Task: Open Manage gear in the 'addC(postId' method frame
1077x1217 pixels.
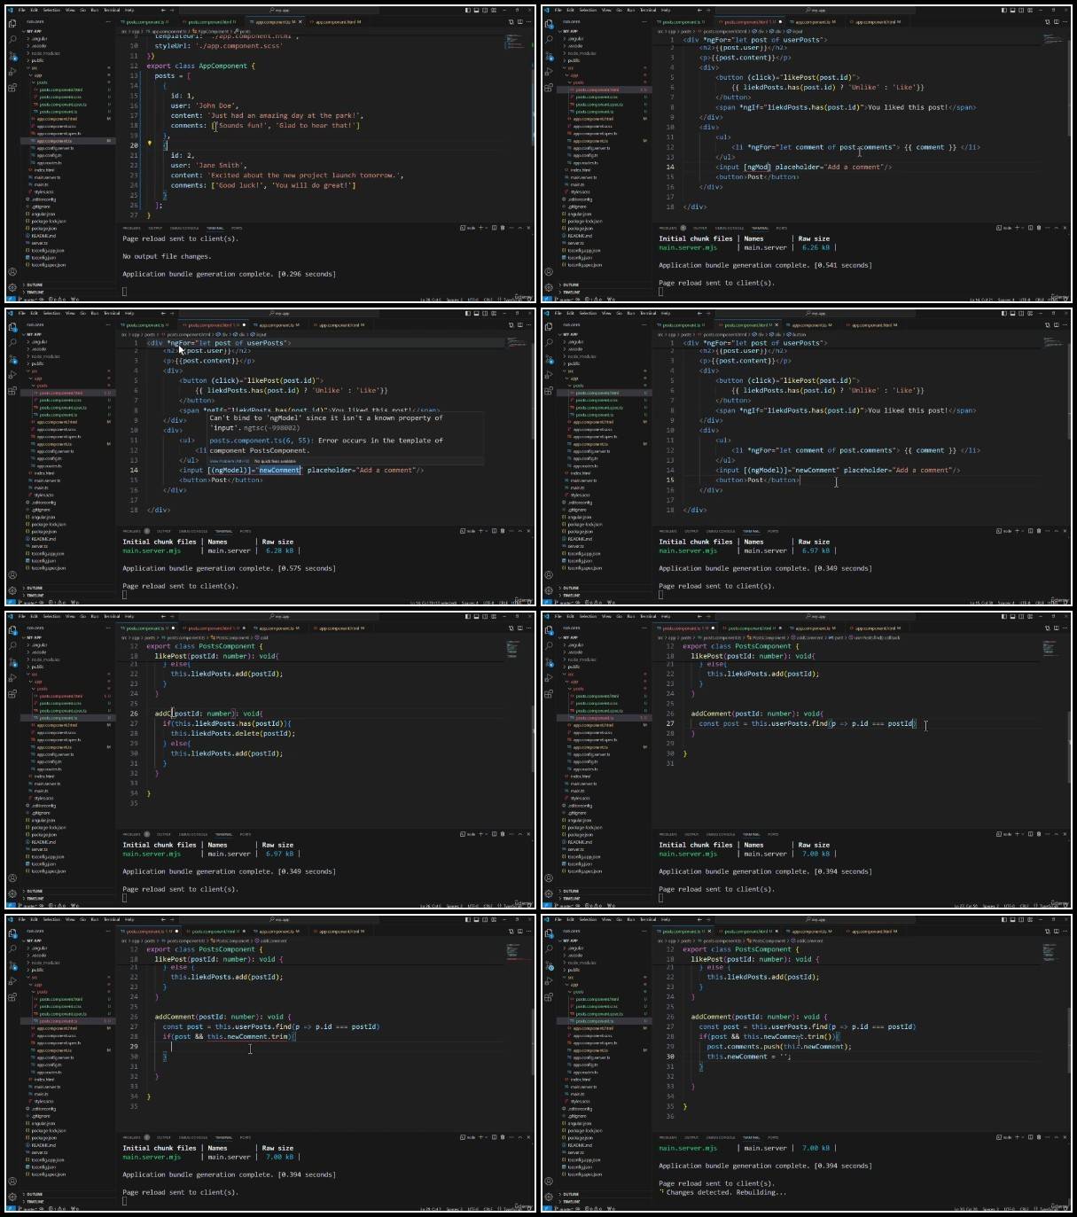Action: tap(12, 893)
